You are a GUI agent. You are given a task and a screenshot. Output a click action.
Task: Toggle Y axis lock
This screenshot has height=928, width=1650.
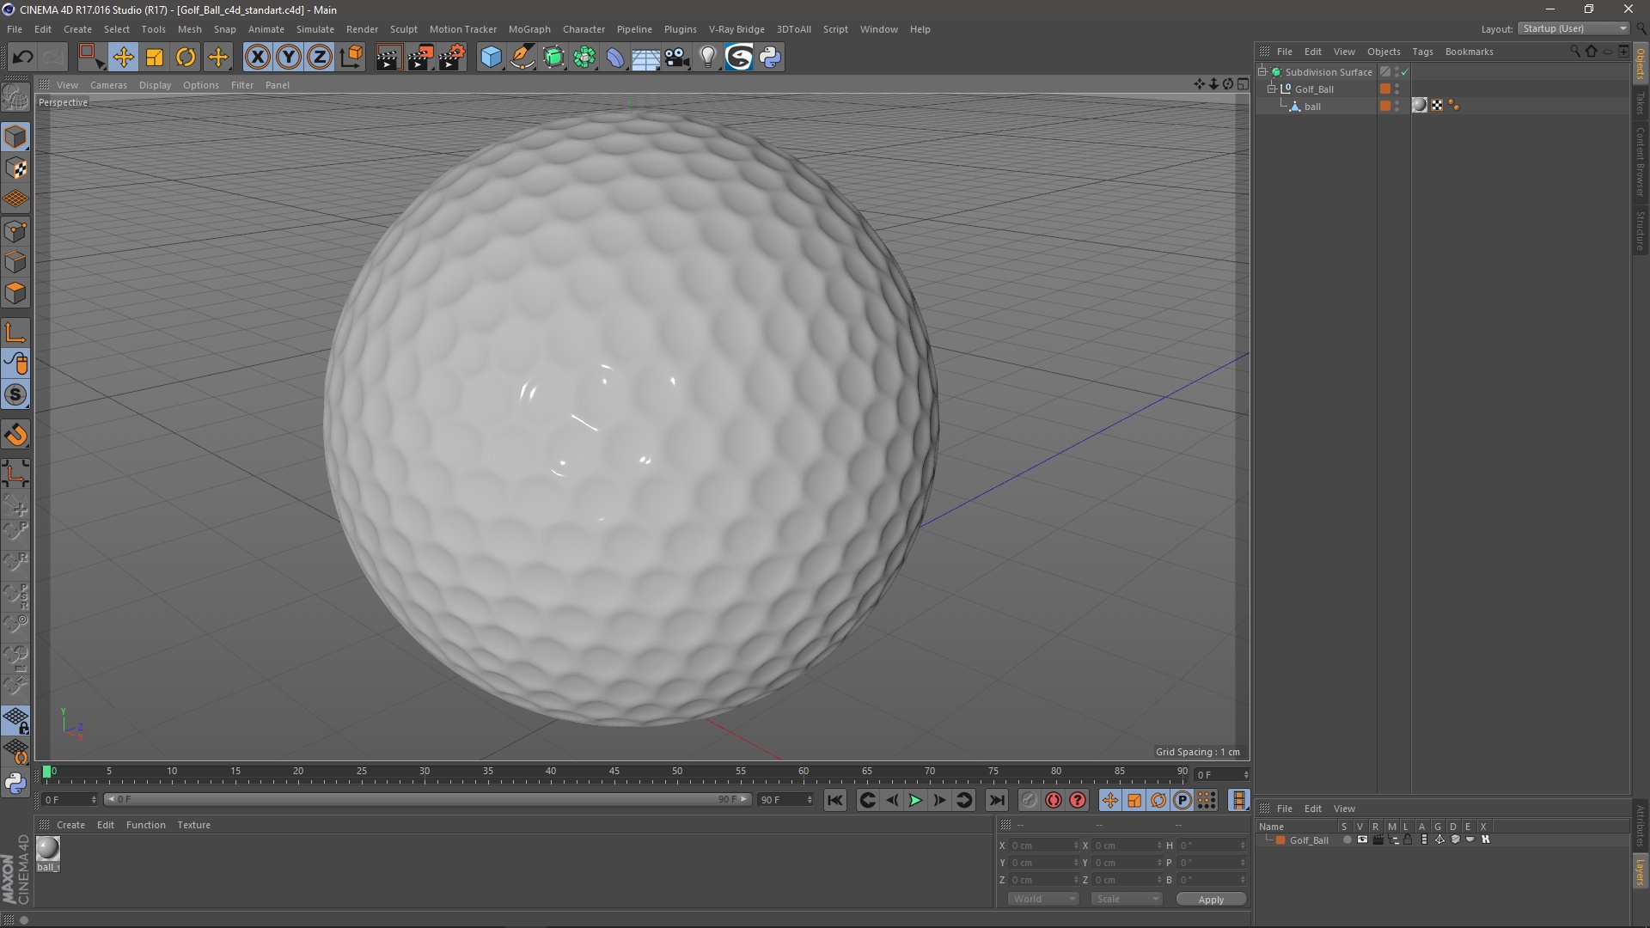point(289,58)
